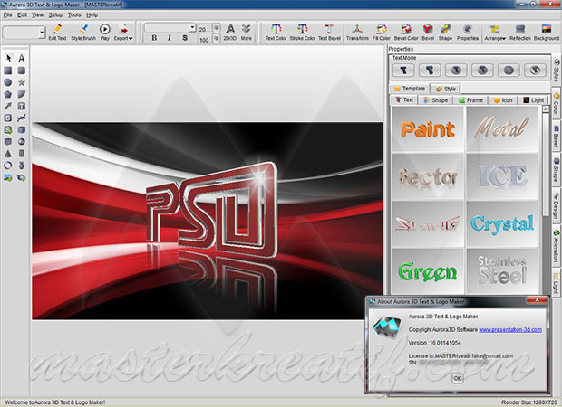Select the letter A text tool
Image resolution: width=562 pixels, height=407 pixels.
(x=22, y=58)
